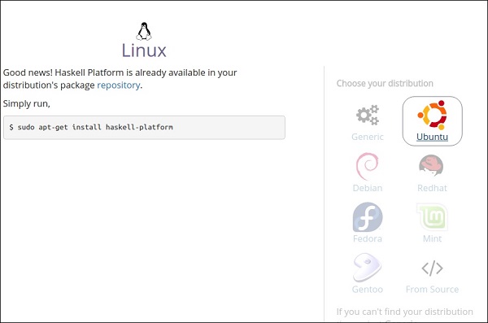Click the Gentoo text label
The image size is (488, 323).
[x=368, y=290]
